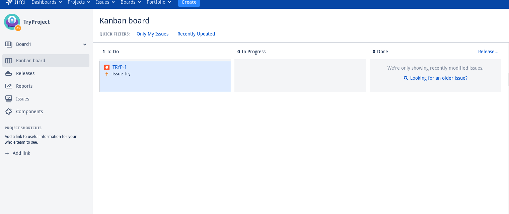Click the magnifier icon by older issue link
The width and height of the screenshot is (509, 214).
coord(406,78)
